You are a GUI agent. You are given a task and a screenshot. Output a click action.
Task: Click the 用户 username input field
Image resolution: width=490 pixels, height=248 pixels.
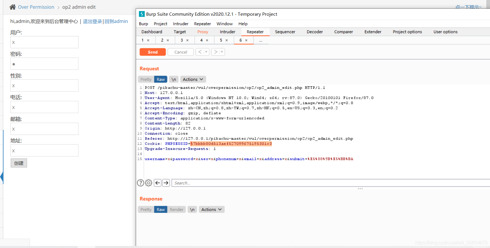click(x=44, y=42)
